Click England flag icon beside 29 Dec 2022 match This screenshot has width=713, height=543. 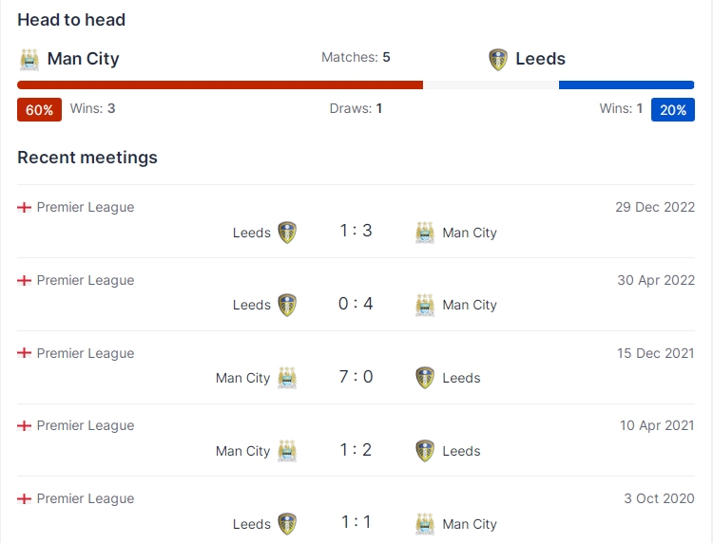pos(24,208)
